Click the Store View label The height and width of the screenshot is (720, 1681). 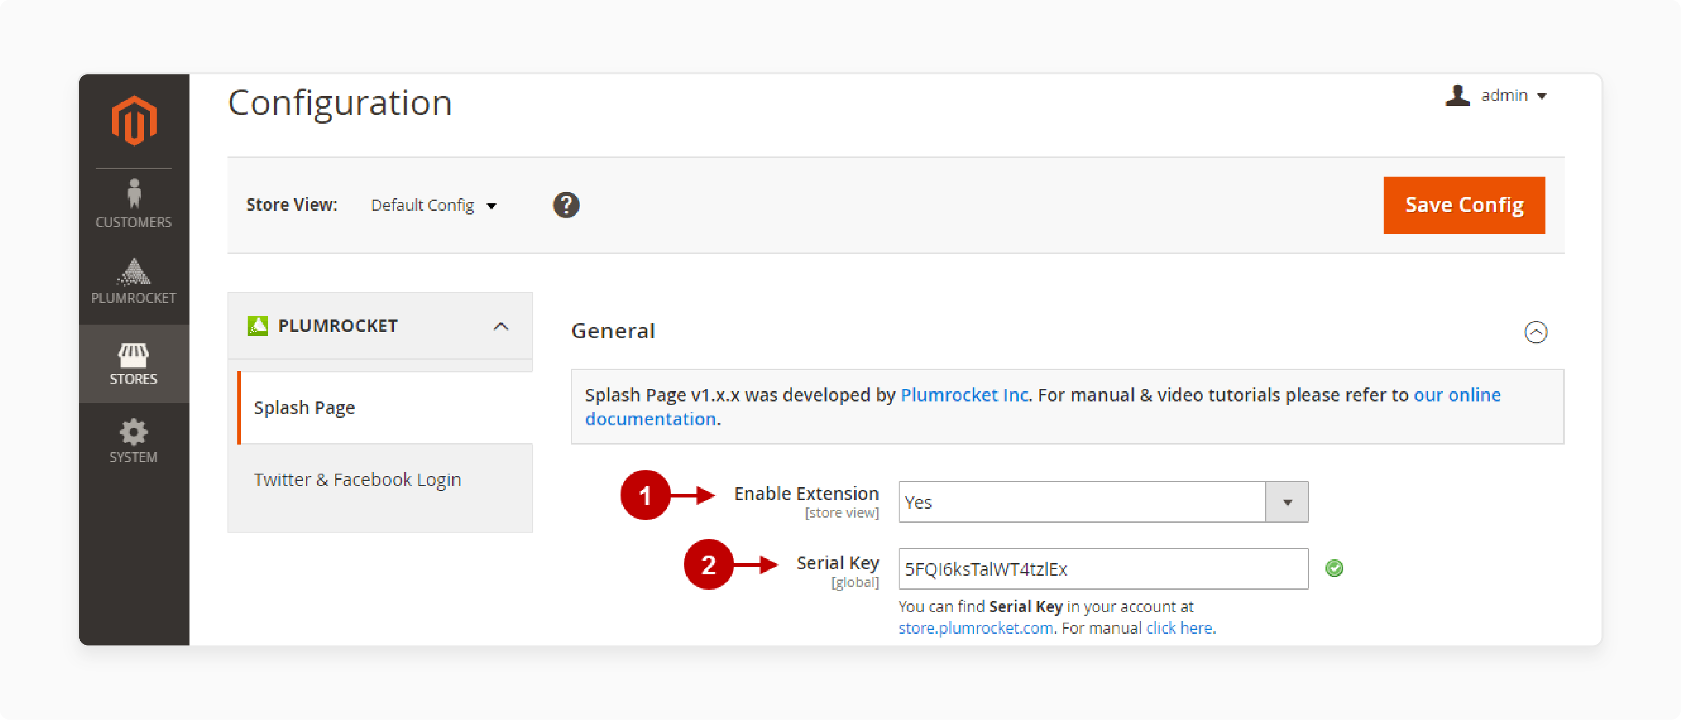click(291, 205)
